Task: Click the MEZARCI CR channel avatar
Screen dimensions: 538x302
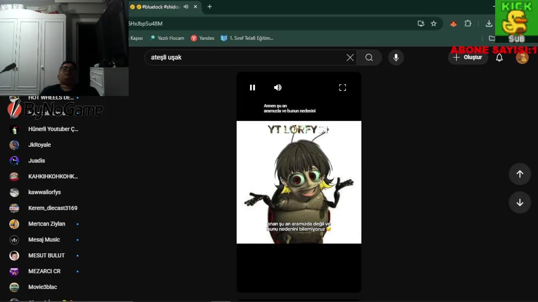Action: click(14, 271)
